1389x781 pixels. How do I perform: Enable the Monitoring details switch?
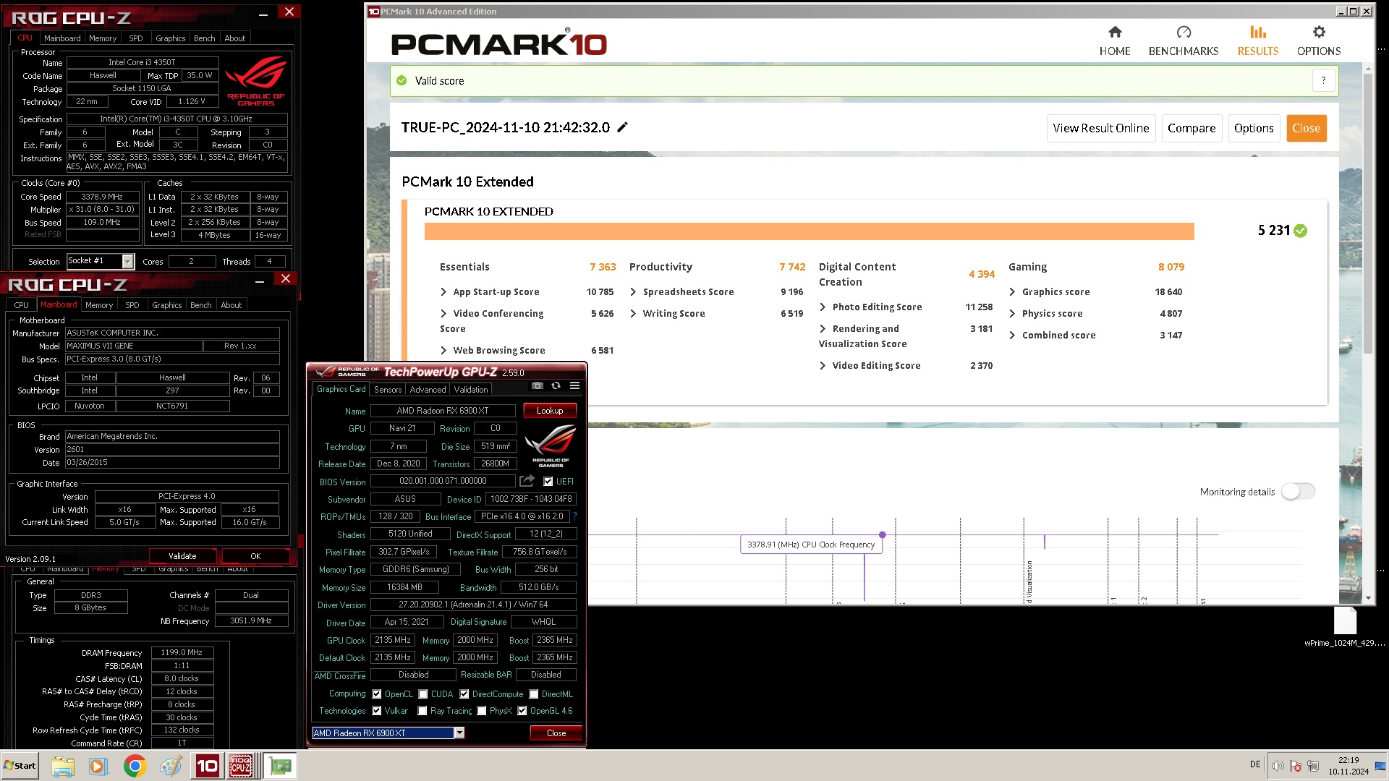(1298, 492)
